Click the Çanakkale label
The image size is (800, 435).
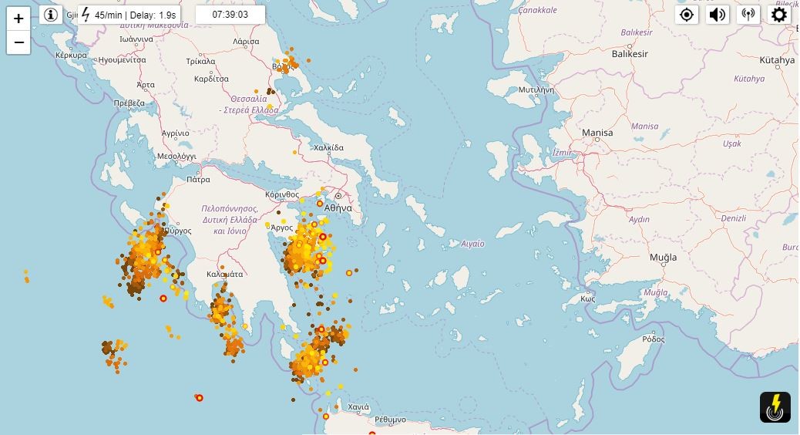tap(538, 10)
